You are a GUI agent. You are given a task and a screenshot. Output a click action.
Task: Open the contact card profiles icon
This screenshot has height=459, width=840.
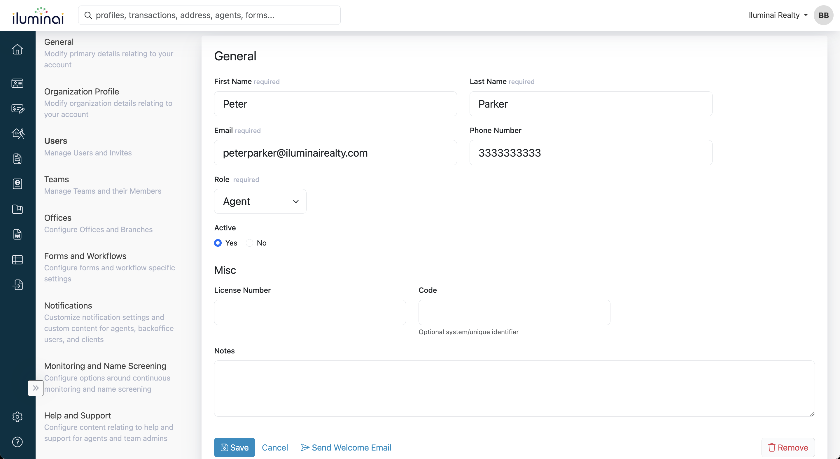[x=17, y=83]
